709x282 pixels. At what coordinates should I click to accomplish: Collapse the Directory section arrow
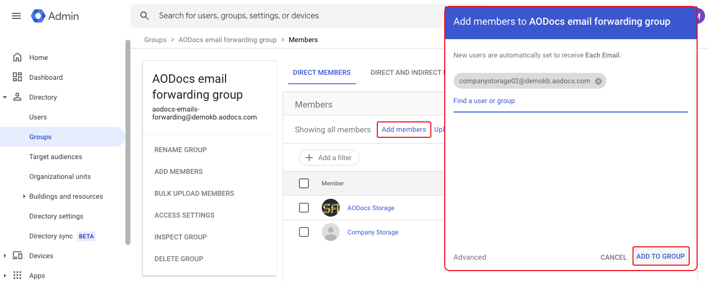point(5,97)
